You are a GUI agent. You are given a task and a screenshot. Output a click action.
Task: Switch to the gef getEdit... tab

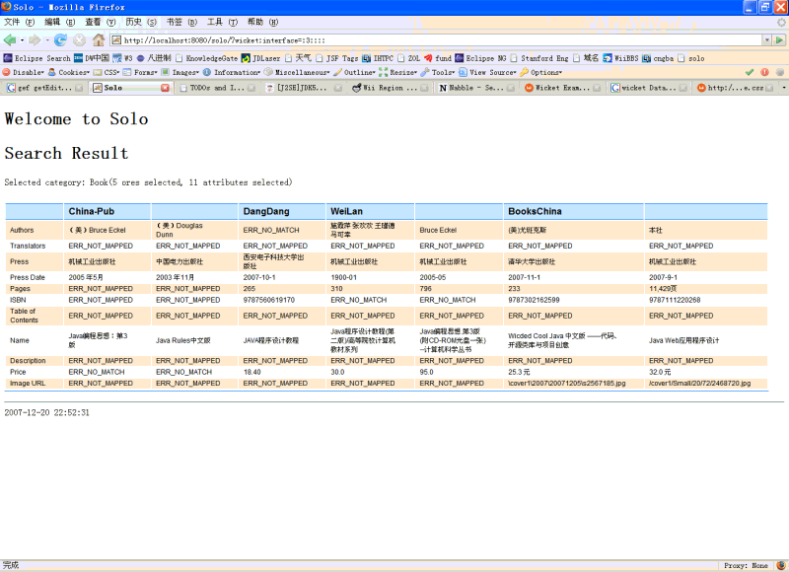[44, 88]
